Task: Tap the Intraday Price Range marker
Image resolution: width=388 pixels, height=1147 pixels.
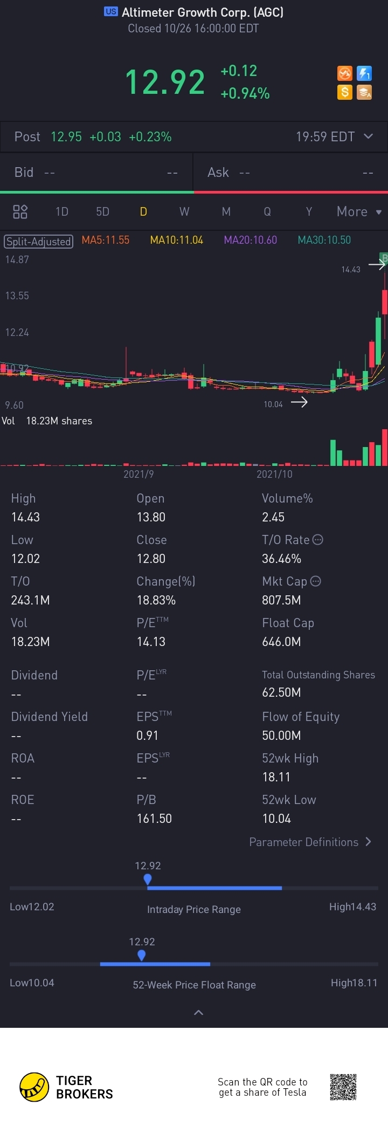Action: click(x=148, y=880)
